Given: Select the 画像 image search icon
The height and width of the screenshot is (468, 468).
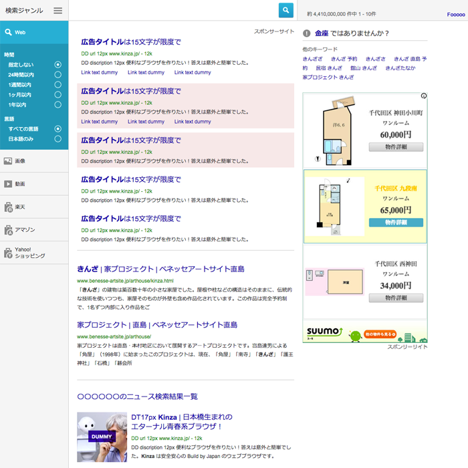Looking at the screenshot, I should coord(8,161).
